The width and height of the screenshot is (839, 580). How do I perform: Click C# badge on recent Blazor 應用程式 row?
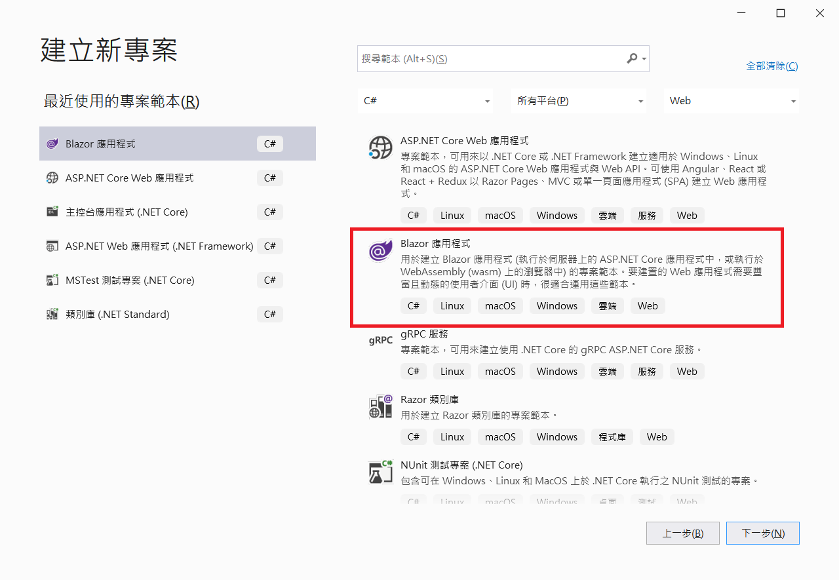[270, 144]
